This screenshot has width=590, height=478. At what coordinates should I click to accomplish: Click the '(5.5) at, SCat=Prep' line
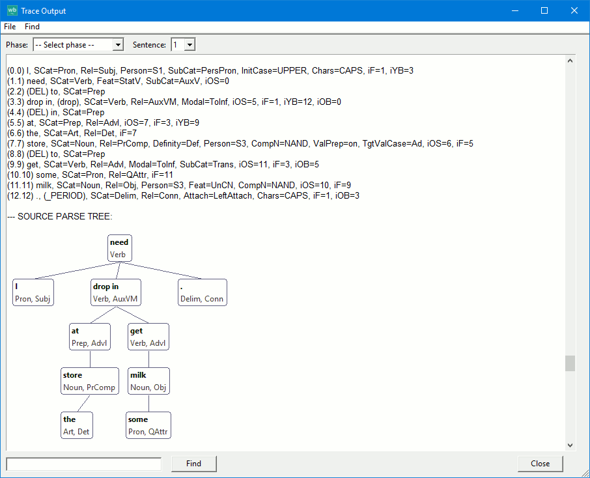tap(103, 122)
